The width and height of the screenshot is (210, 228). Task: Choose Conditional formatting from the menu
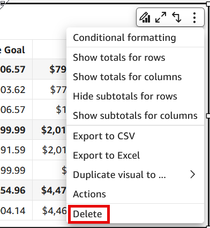tap(135, 38)
